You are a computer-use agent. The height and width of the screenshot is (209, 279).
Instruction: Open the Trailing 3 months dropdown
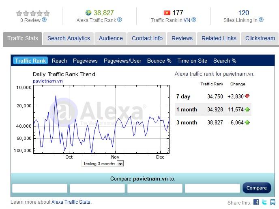click(x=103, y=163)
